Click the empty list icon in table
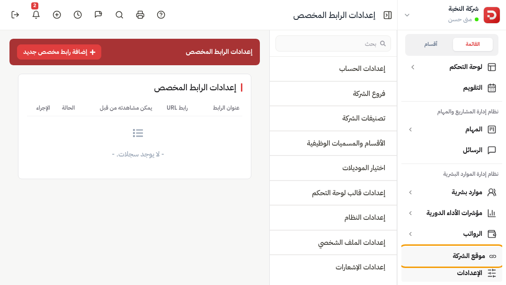Image resolution: width=506 pixels, height=285 pixels. 138,133
